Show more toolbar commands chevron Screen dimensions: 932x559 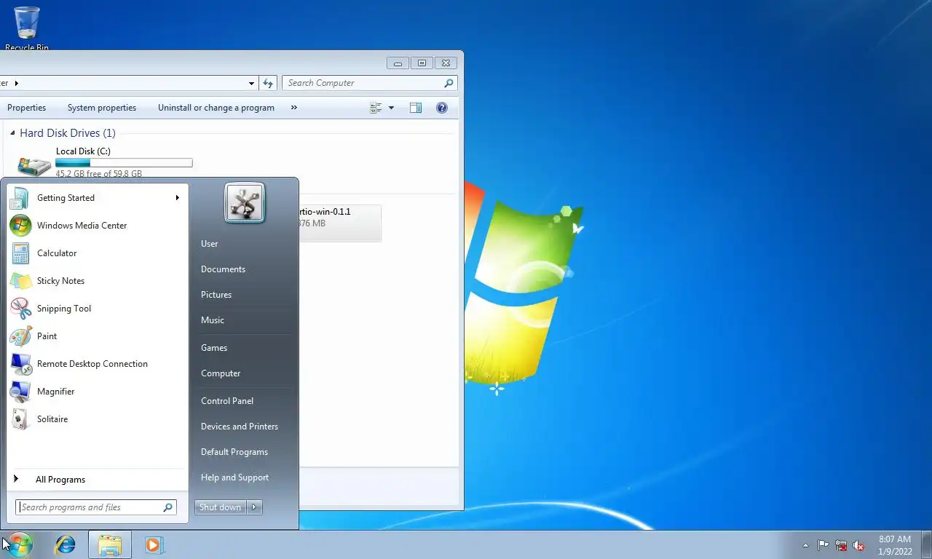tap(294, 108)
